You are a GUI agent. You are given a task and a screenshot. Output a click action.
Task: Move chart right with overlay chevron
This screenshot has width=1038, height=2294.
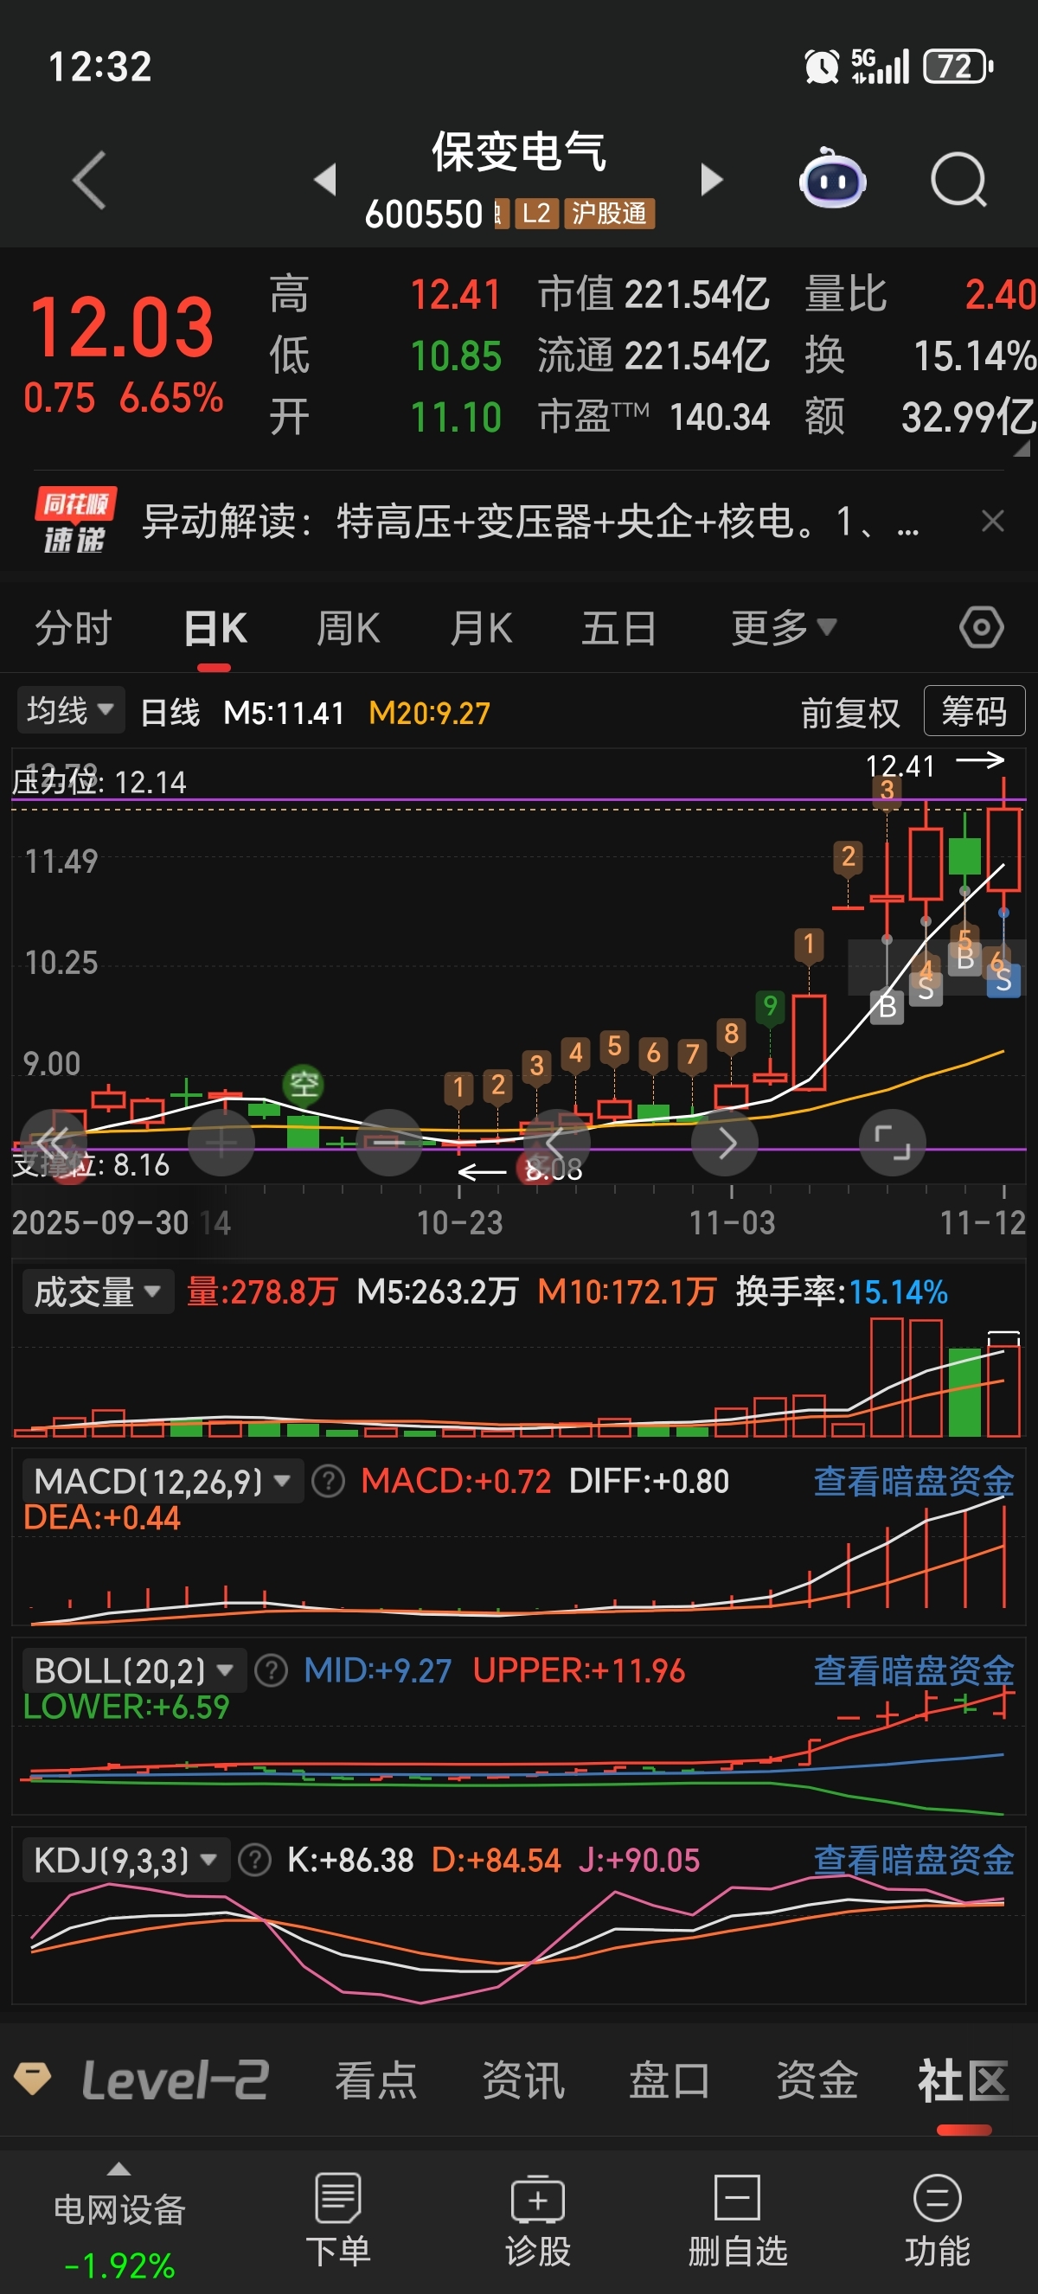(725, 1143)
